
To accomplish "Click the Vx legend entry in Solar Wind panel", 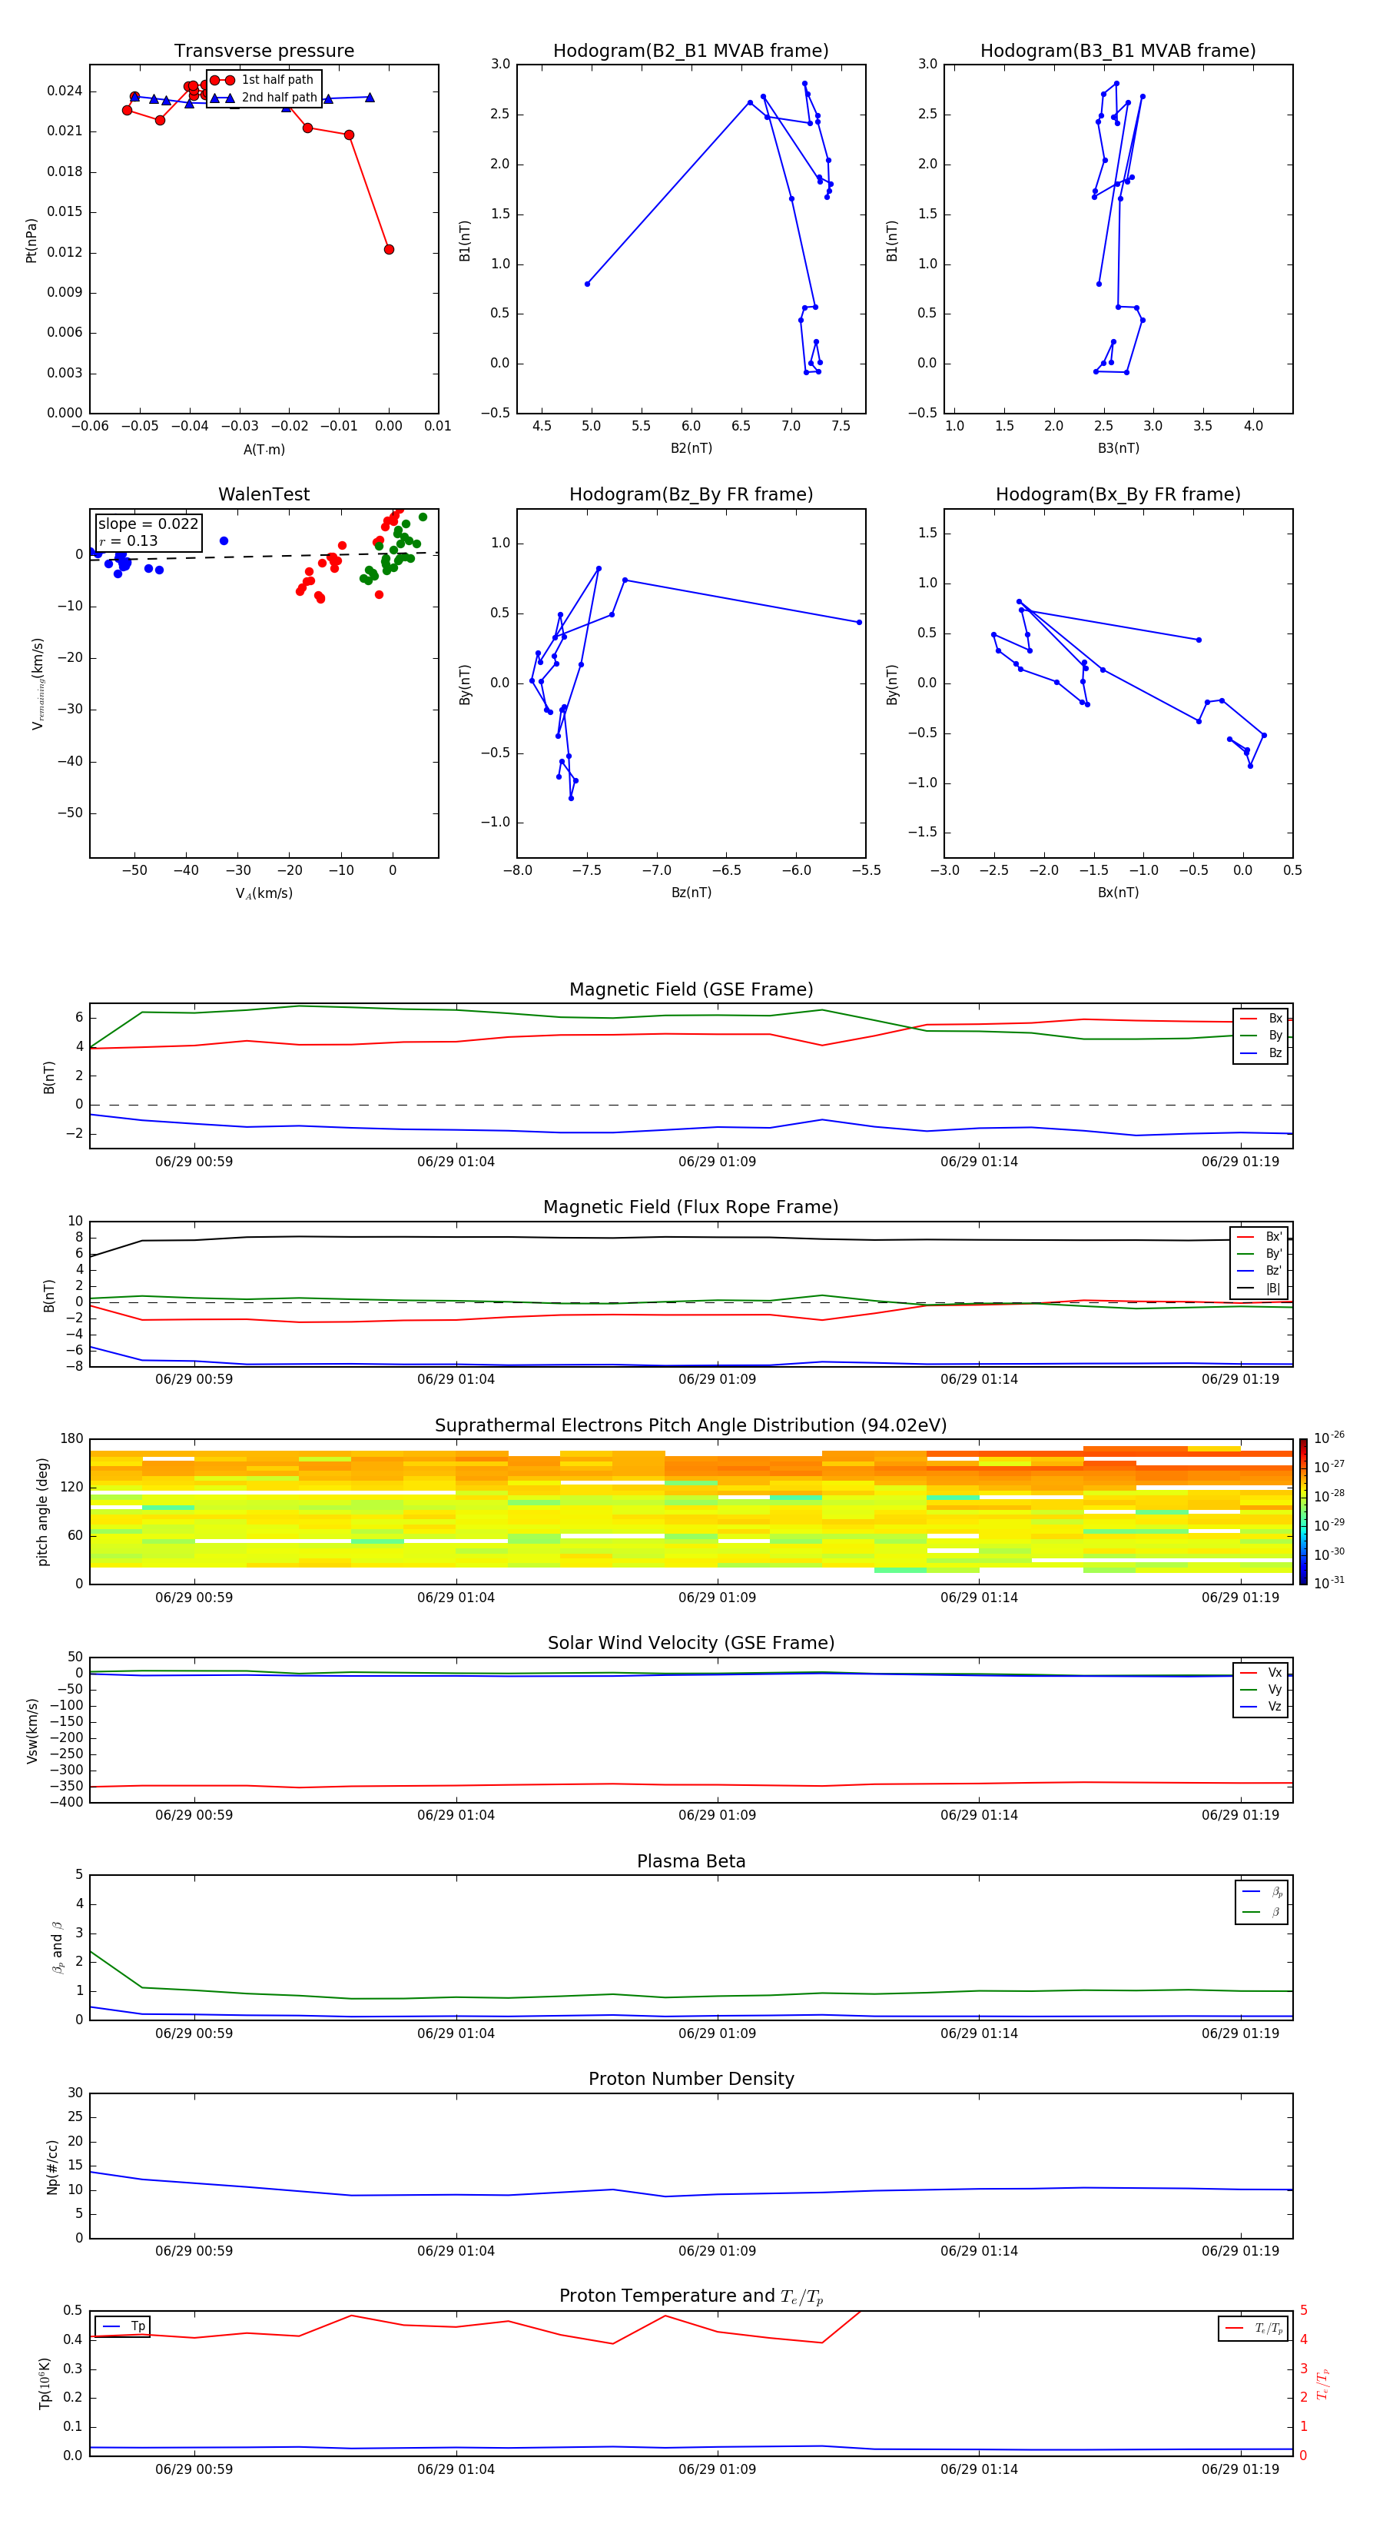I will tap(1261, 1672).
